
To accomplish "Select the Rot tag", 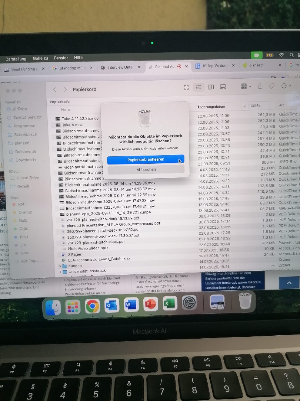I will coord(19,204).
